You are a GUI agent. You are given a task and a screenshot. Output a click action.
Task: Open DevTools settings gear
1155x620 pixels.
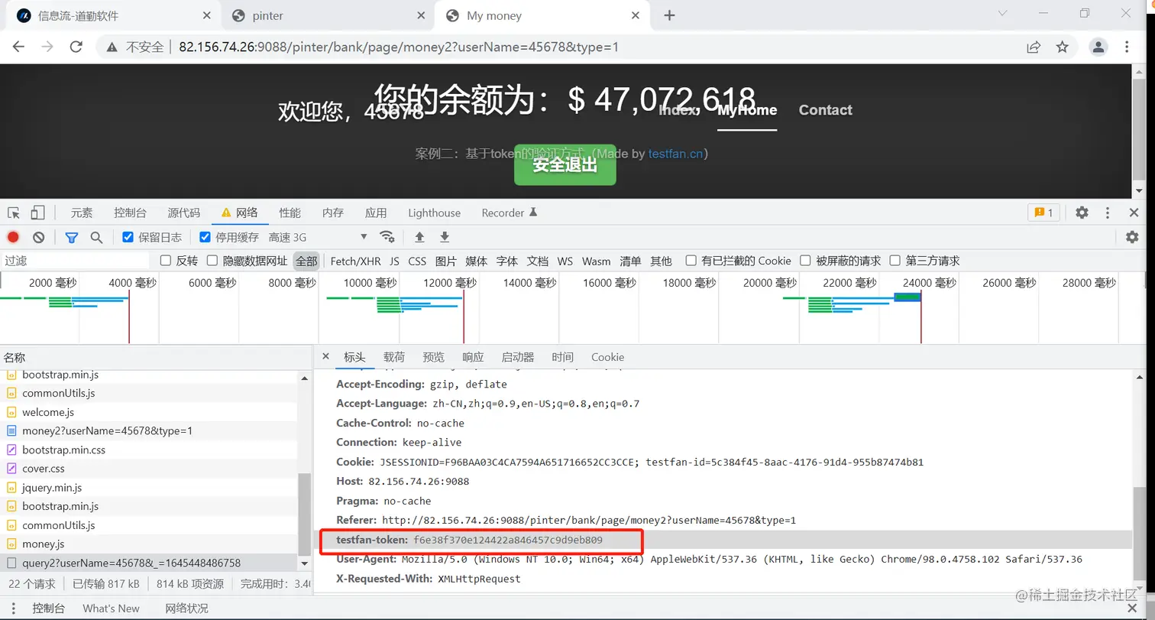1082,213
